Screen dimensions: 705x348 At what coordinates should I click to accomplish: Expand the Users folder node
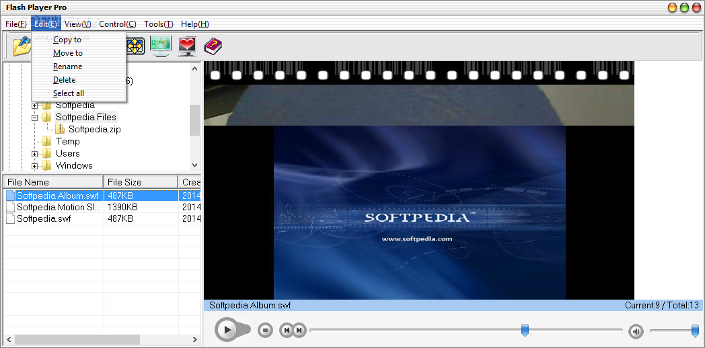34,154
